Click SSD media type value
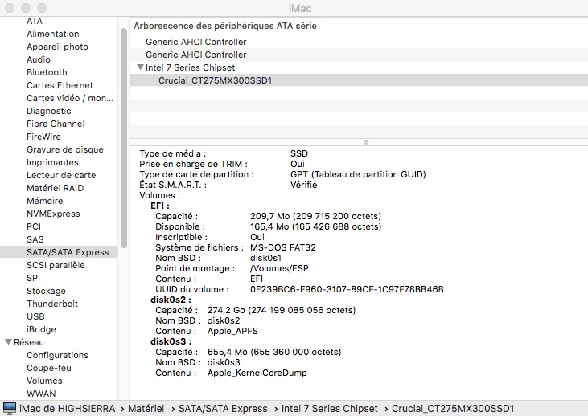Viewport: 588px width, 416px height. pyautogui.click(x=299, y=153)
